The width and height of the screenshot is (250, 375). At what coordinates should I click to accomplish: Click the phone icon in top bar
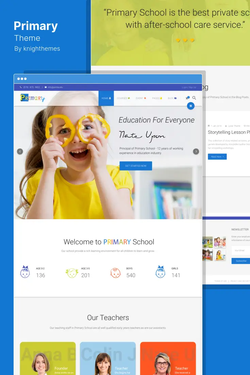click(21, 87)
